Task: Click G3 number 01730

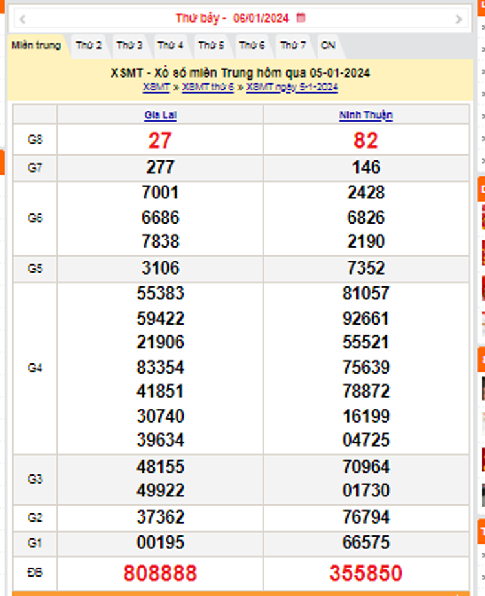Action: pyautogui.click(x=366, y=491)
